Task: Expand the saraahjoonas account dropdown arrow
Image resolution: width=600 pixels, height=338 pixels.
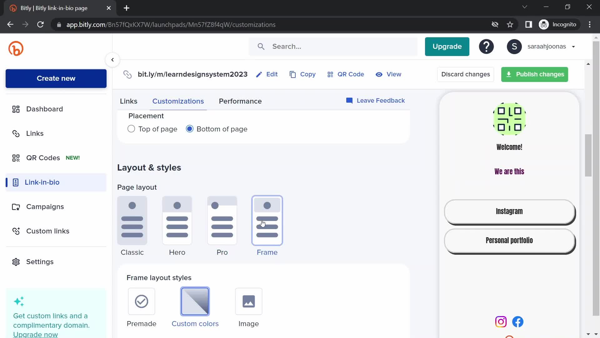Action: (573, 47)
